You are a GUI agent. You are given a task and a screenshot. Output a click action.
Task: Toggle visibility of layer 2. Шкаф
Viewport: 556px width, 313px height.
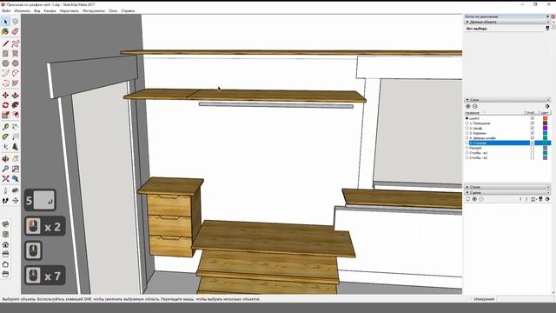click(x=533, y=128)
